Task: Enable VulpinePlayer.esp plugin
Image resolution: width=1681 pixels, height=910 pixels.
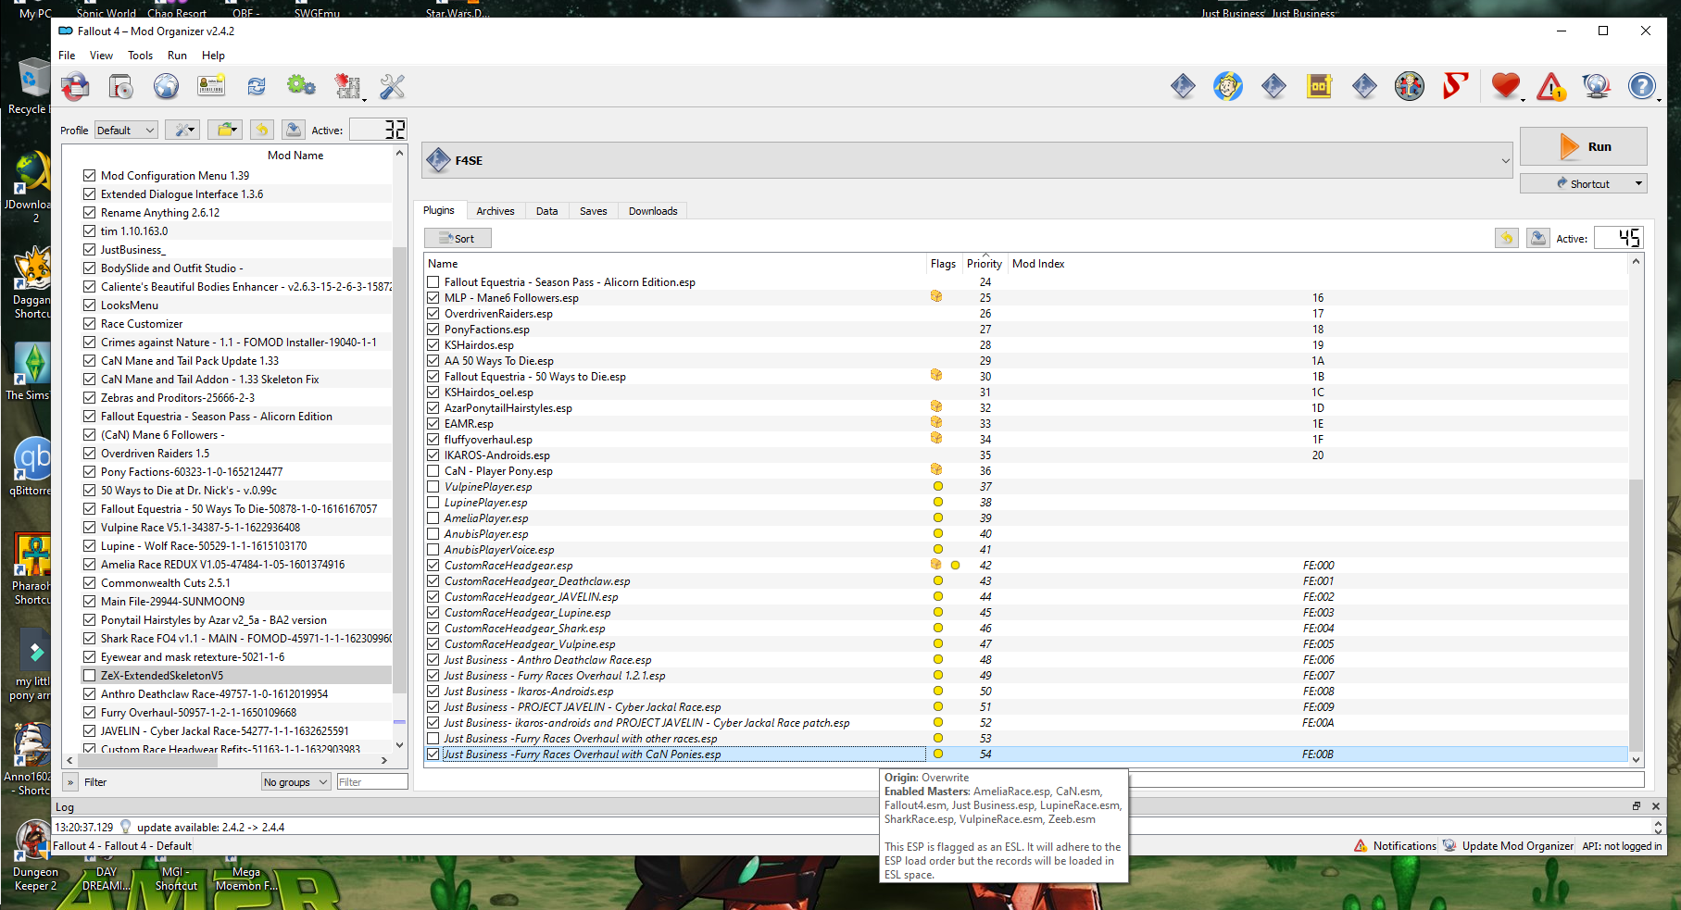Action: [433, 487]
